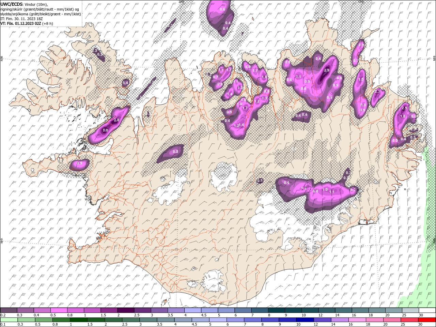
Task: Click the lightest green rain swatch at 0.1
Action: [10, 320]
